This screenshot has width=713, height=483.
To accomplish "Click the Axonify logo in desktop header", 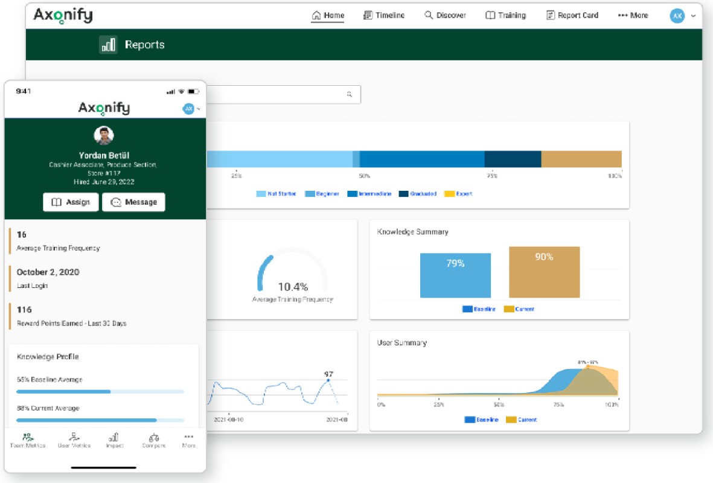I will (63, 16).
